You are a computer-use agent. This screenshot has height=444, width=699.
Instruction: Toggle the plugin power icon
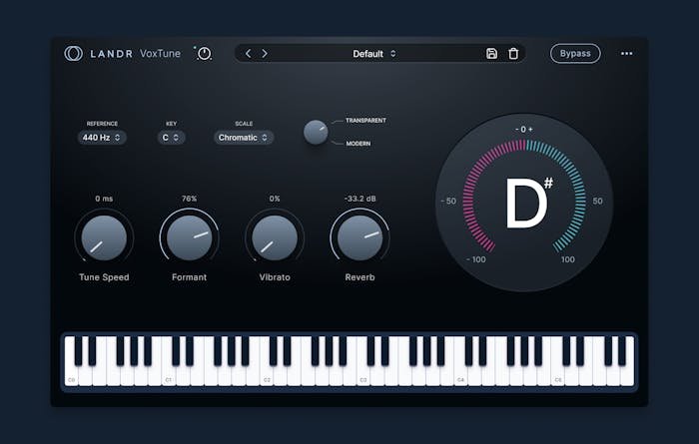click(204, 54)
